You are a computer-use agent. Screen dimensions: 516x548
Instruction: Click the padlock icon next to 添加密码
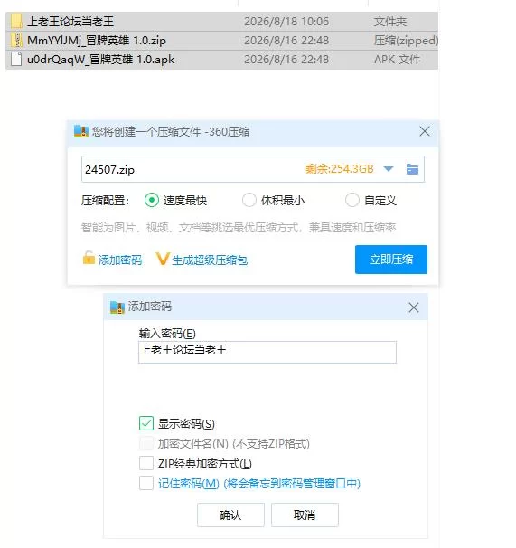(x=89, y=259)
